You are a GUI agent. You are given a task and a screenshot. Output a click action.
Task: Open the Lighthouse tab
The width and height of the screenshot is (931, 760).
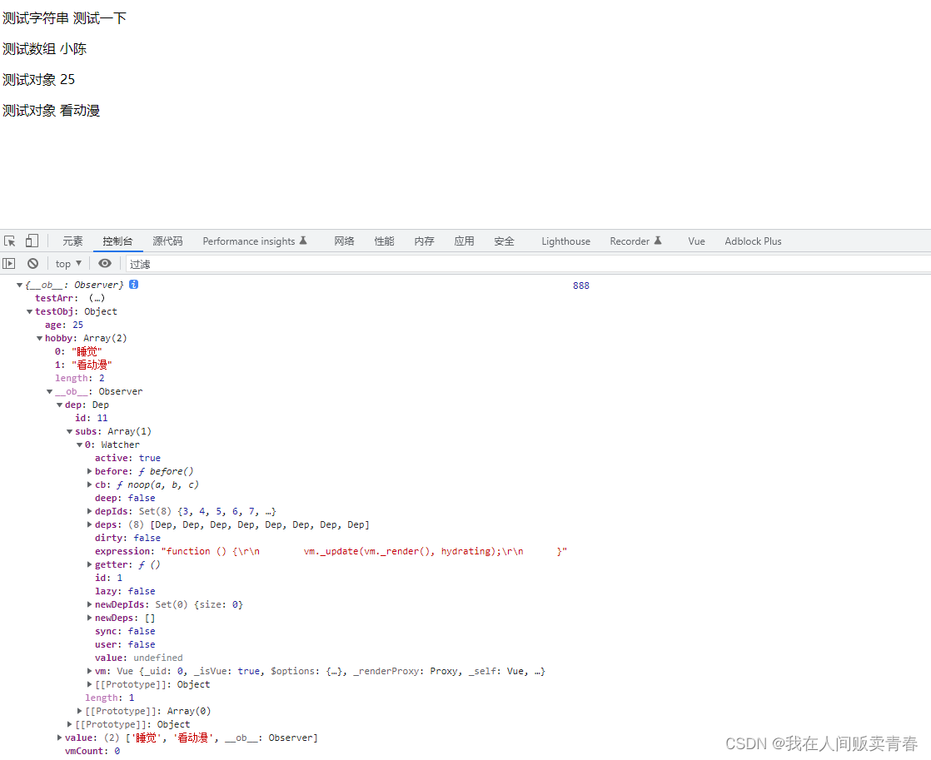(x=565, y=241)
